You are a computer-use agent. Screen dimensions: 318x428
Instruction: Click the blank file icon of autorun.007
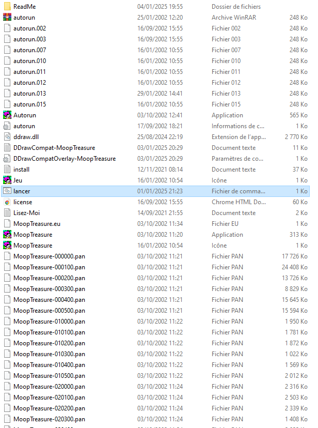(7, 50)
